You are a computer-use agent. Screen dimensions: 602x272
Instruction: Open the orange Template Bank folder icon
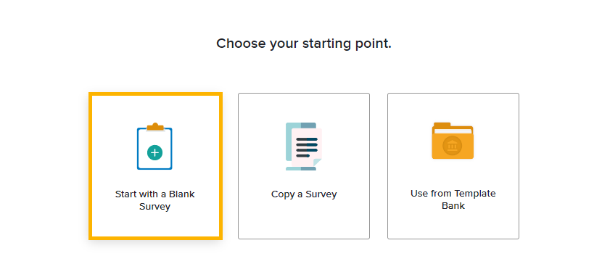point(453,141)
